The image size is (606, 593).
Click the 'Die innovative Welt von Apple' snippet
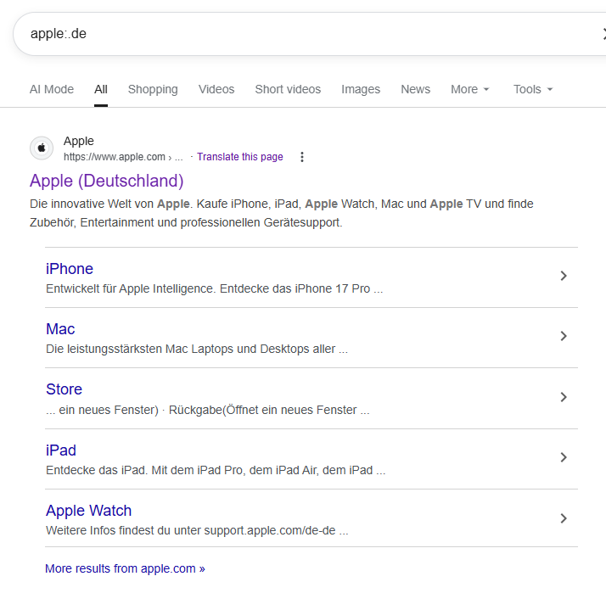point(282,213)
